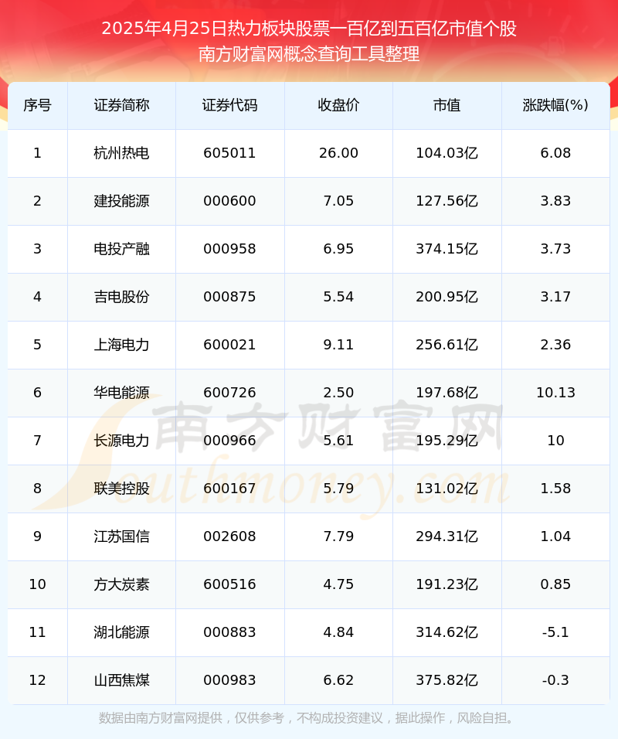Select stock name 方大炭素
The height and width of the screenshot is (739, 618).
tap(121, 584)
